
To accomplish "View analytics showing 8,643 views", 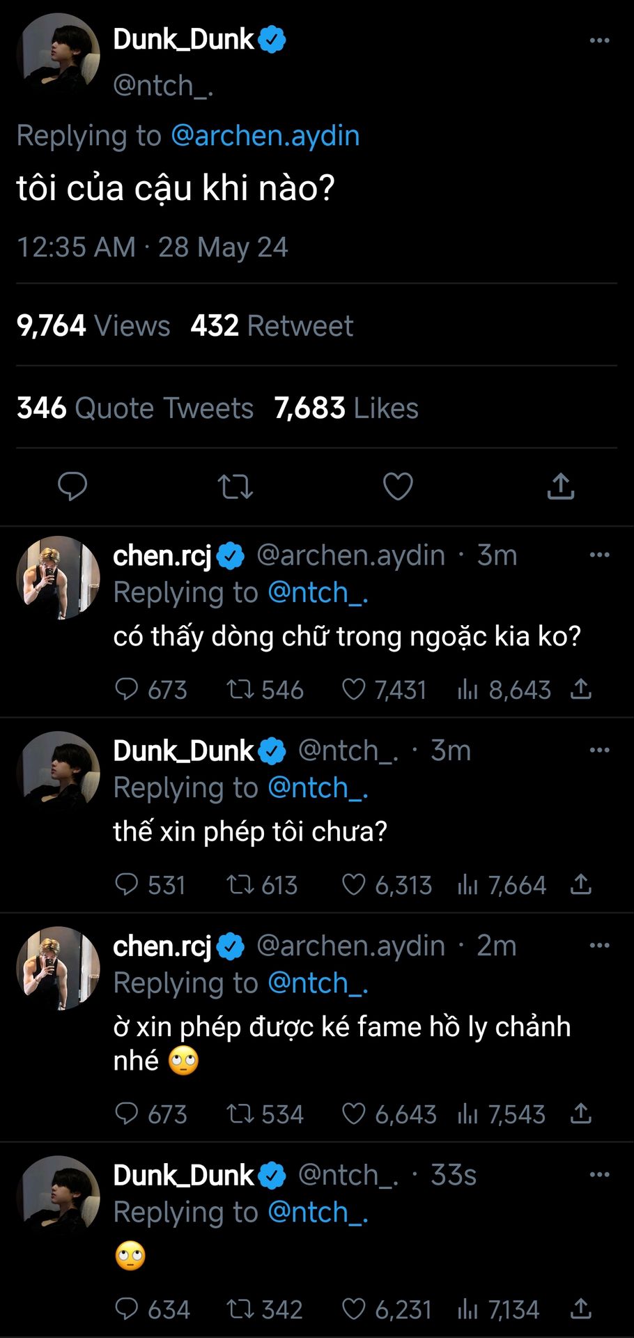I will tap(467, 690).
